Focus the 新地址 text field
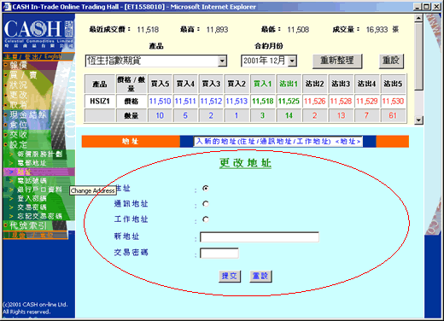Viewport: 444px width, 321px height. (260, 236)
